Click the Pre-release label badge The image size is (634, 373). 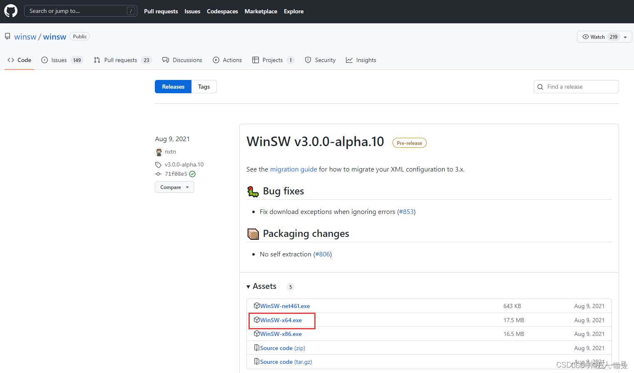pyautogui.click(x=409, y=143)
